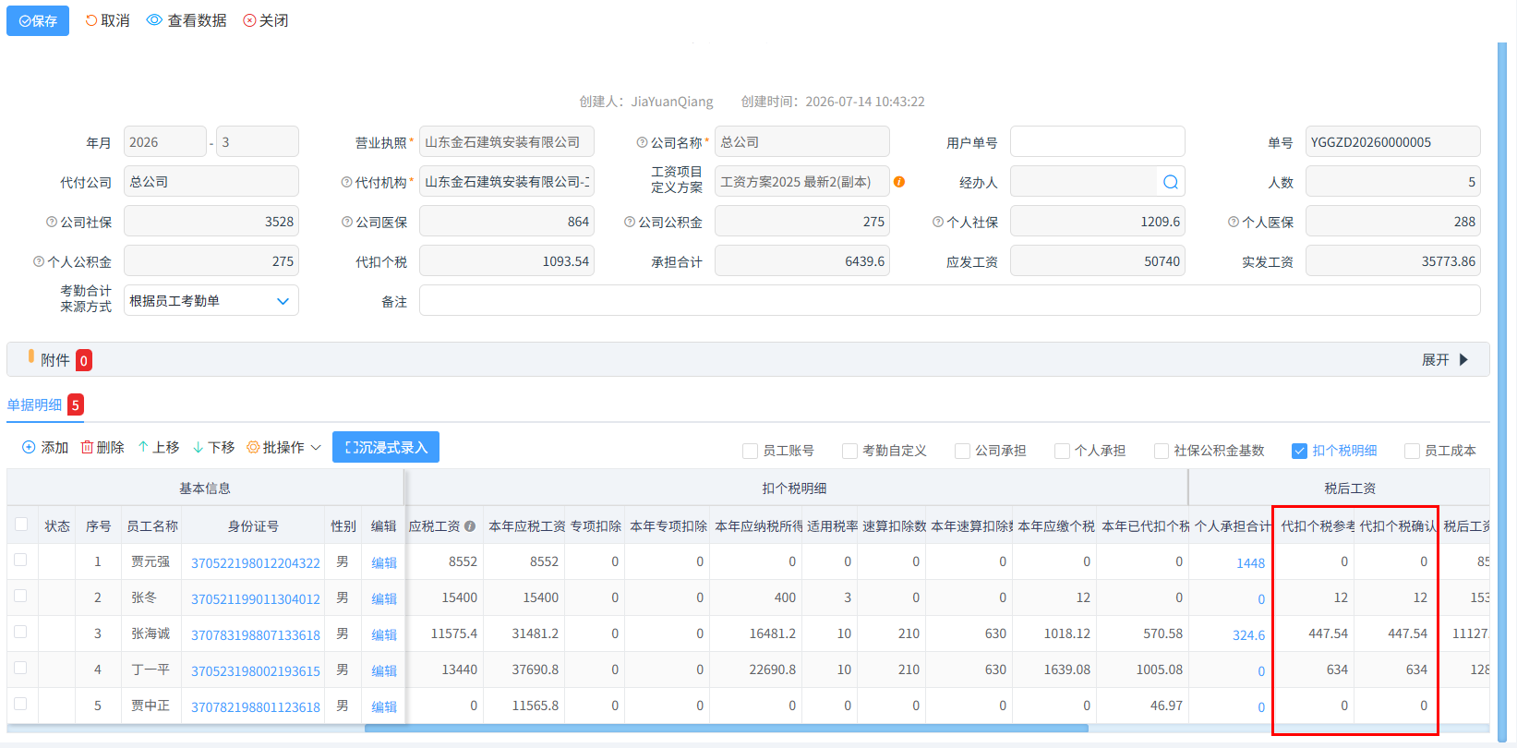The height and width of the screenshot is (748, 1517).
Task: Enable the 考勤自定义 checkbox
Action: click(x=849, y=451)
